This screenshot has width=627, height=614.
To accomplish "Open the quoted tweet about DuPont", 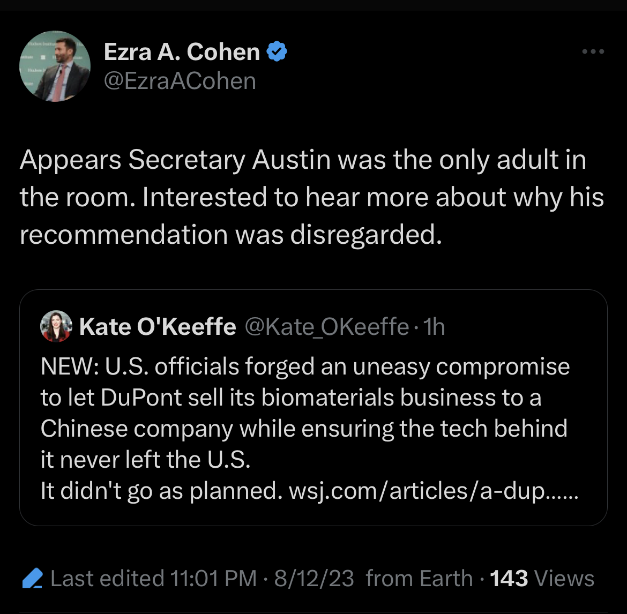I will pos(313,407).
